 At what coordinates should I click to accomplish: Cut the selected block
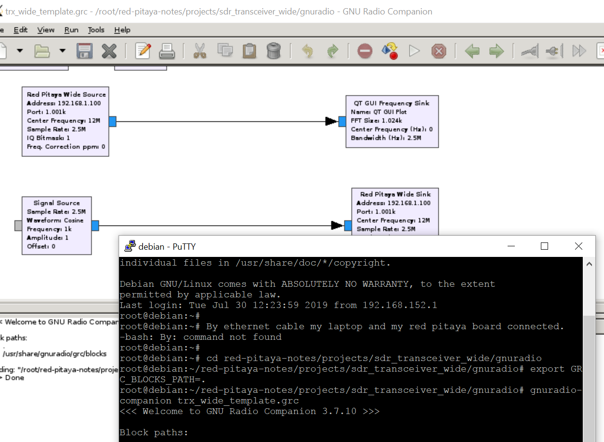click(201, 51)
